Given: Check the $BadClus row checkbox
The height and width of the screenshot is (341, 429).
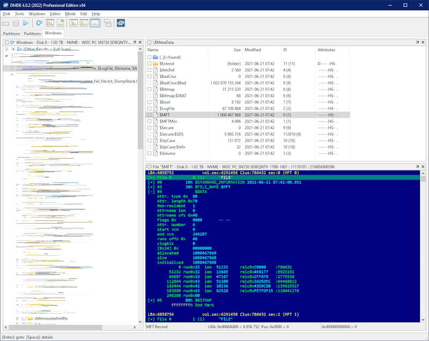Looking at the screenshot, I should [149, 76].
